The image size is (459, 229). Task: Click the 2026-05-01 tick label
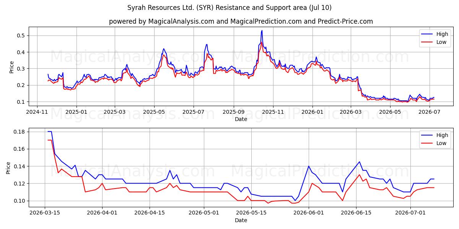203,213
